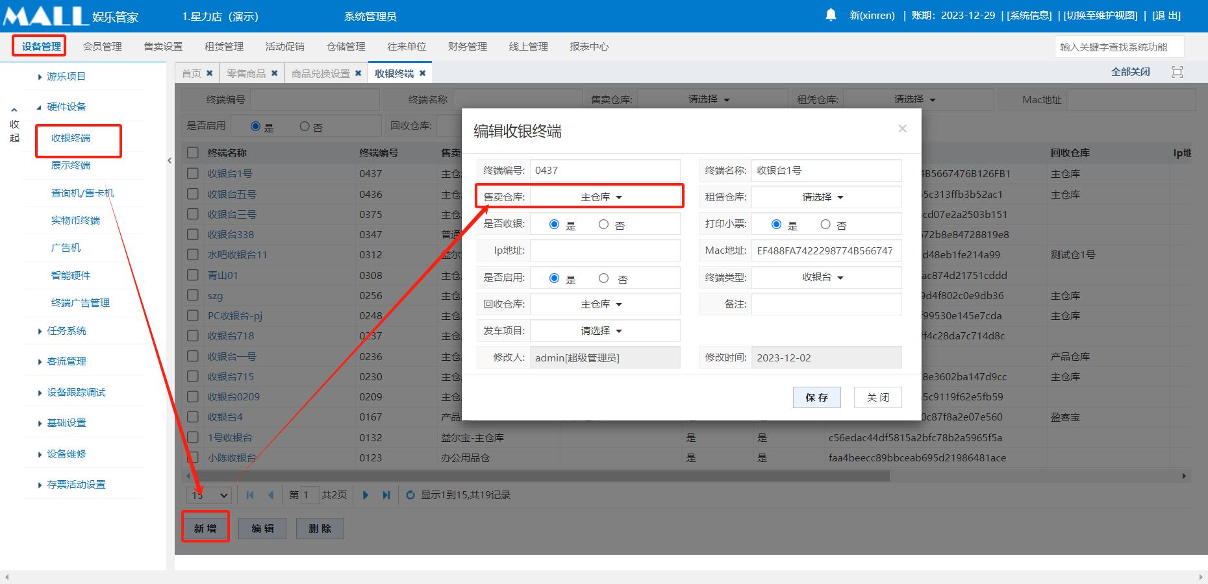
Task: Open the 终端类型 dropdown in dialog
Action: point(826,277)
